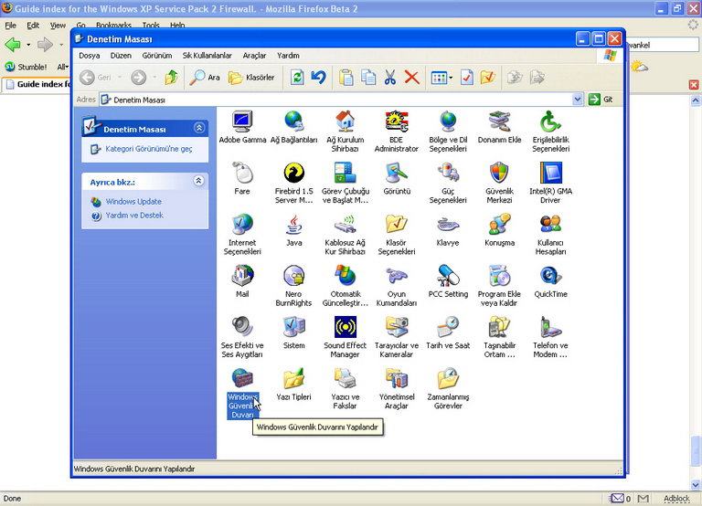The height and width of the screenshot is (506, 702).
Task: Switch to Kategori Görünümü'ne geç link
Action: pyautogui.click(x=149, y=149)
